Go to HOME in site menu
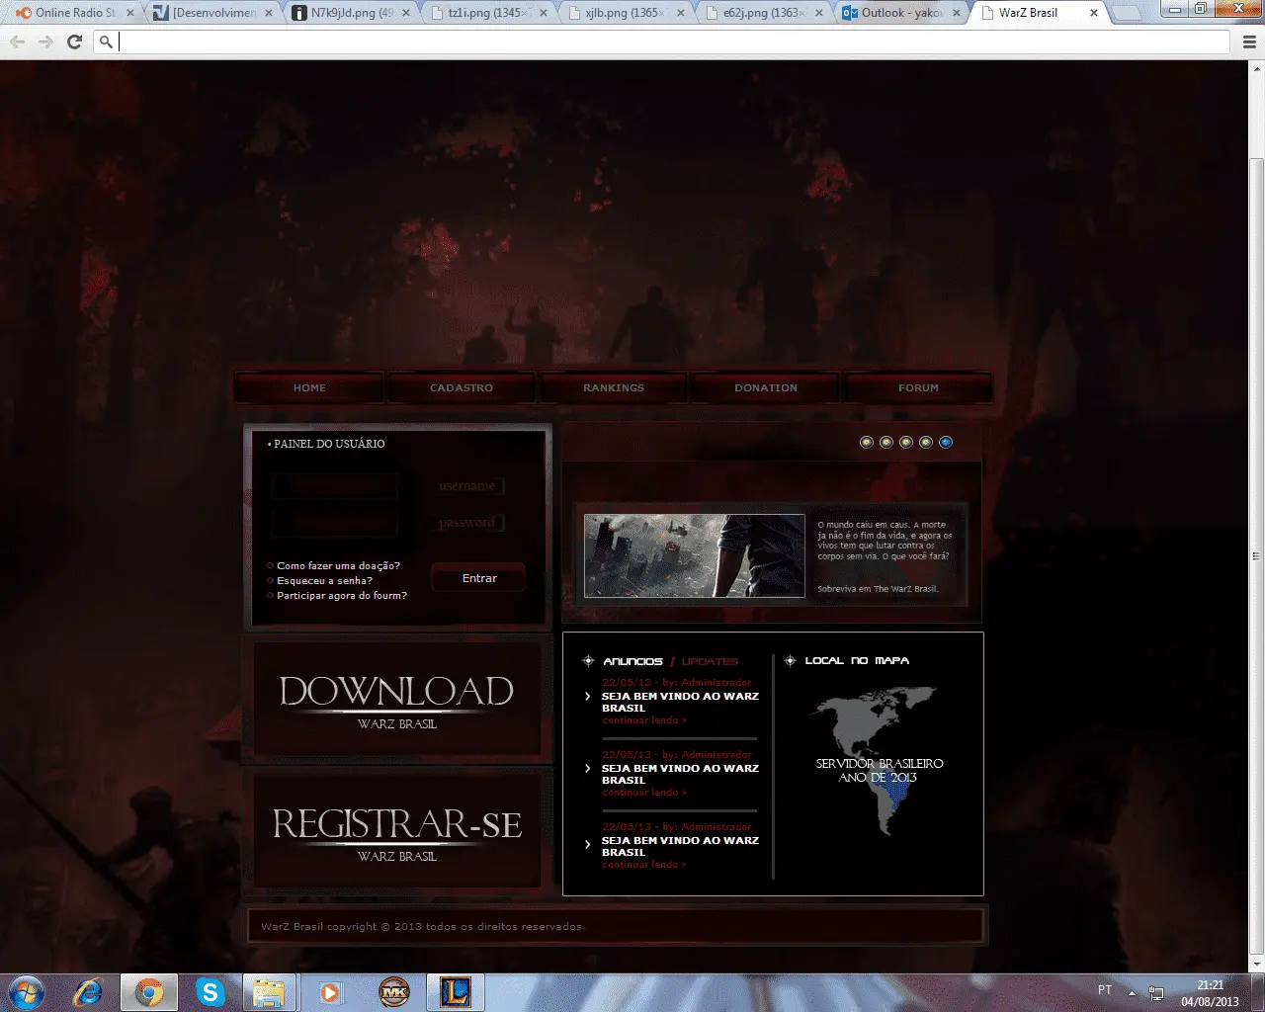This screenshot has height=1012, width=1265. coord(309,387)
